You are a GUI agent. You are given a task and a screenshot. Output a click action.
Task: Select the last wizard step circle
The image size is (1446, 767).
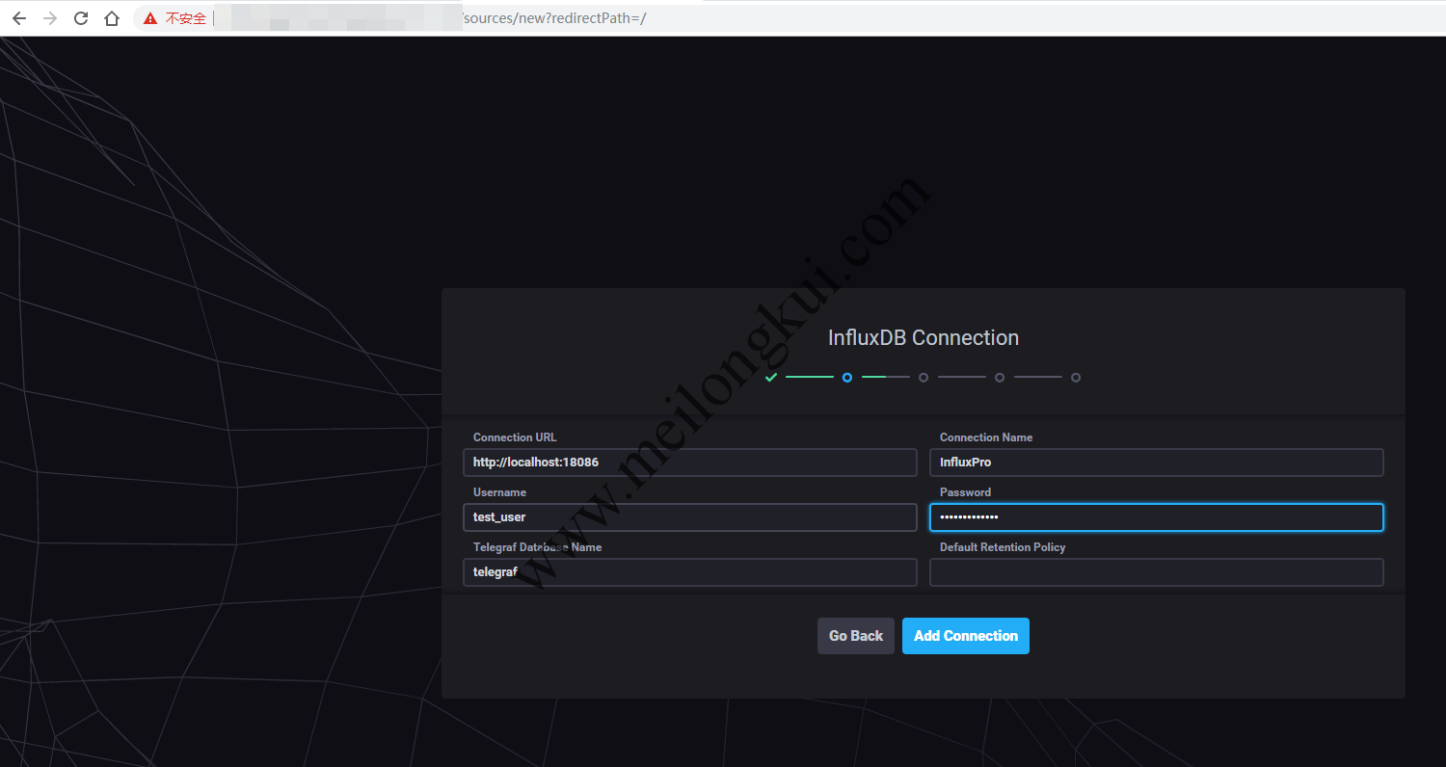tap(1076, 378)
